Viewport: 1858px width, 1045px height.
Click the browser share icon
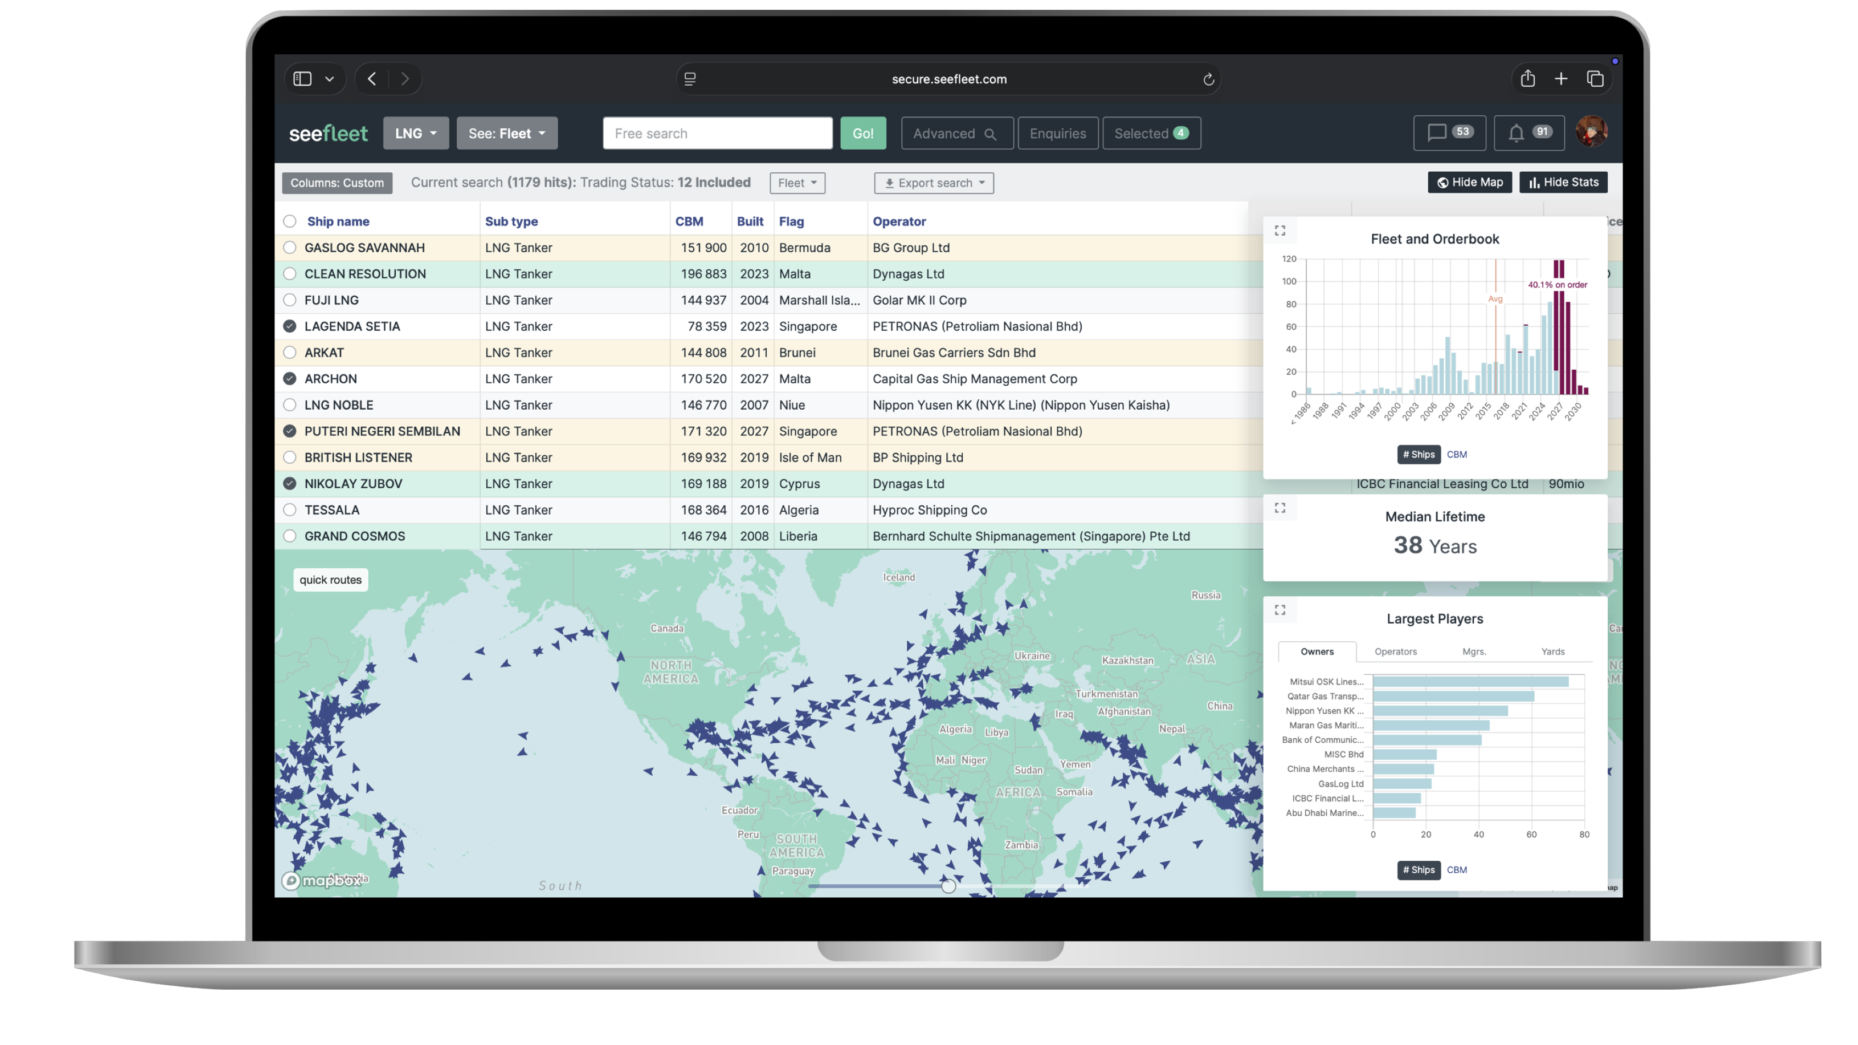click(1527, 78)
